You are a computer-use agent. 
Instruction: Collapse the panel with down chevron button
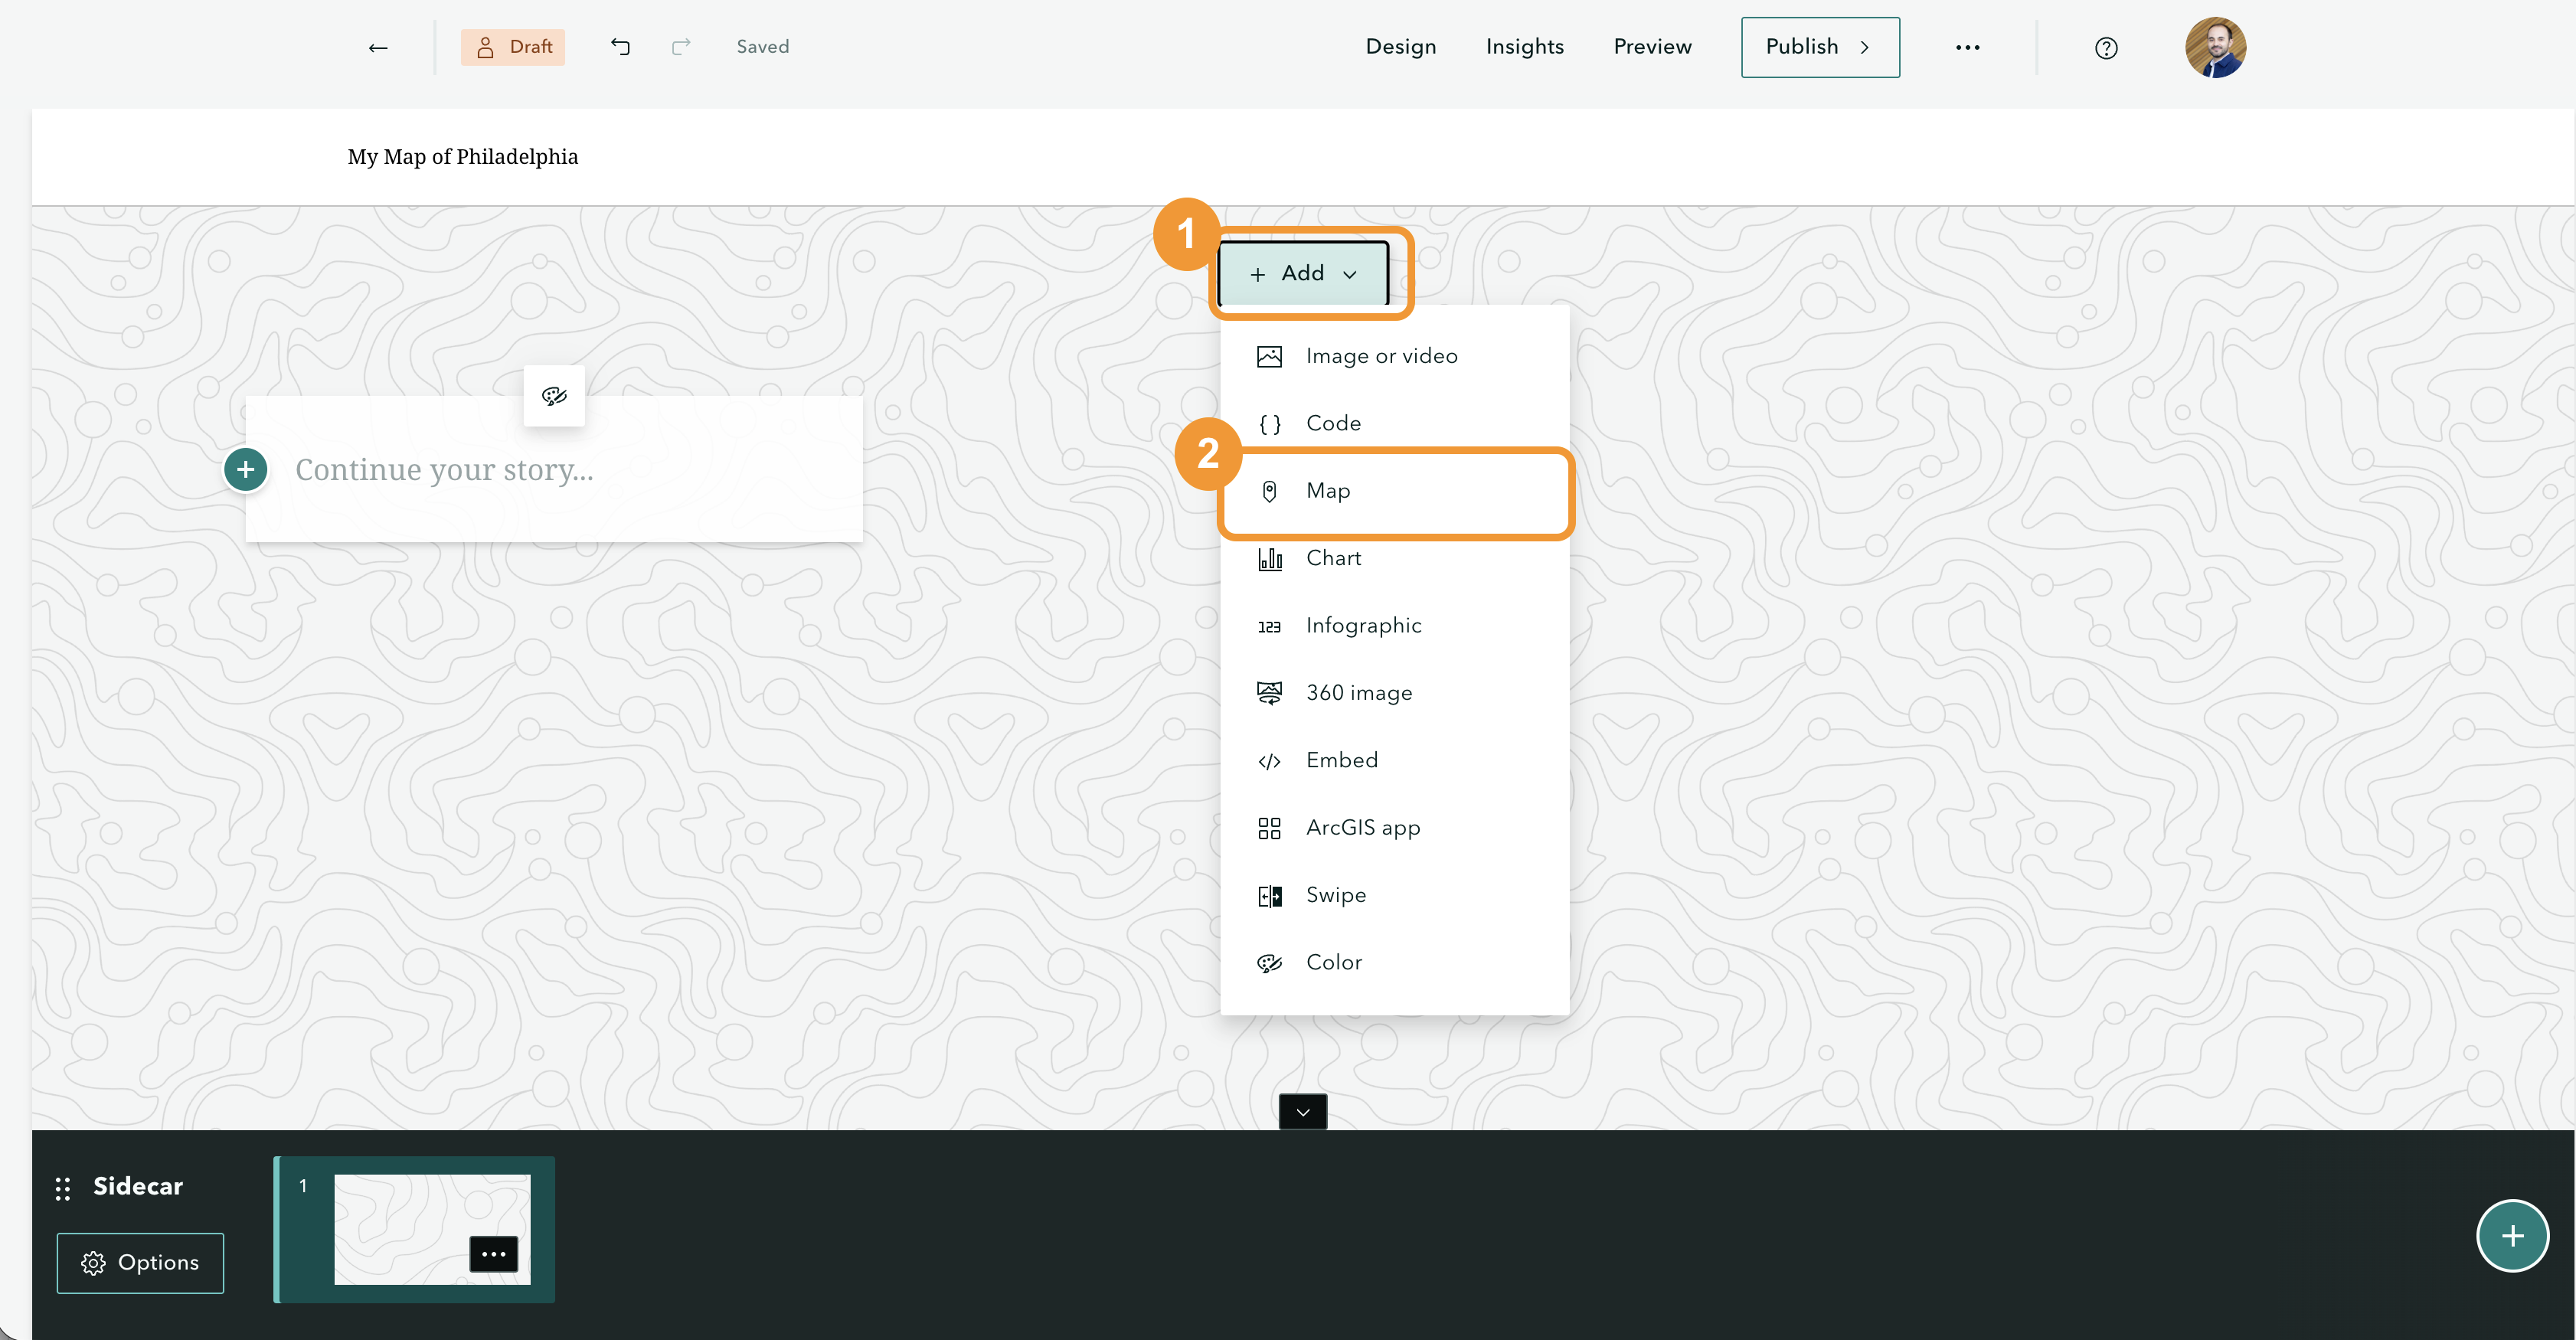pyautogui.click(x=1303, y=1111)
